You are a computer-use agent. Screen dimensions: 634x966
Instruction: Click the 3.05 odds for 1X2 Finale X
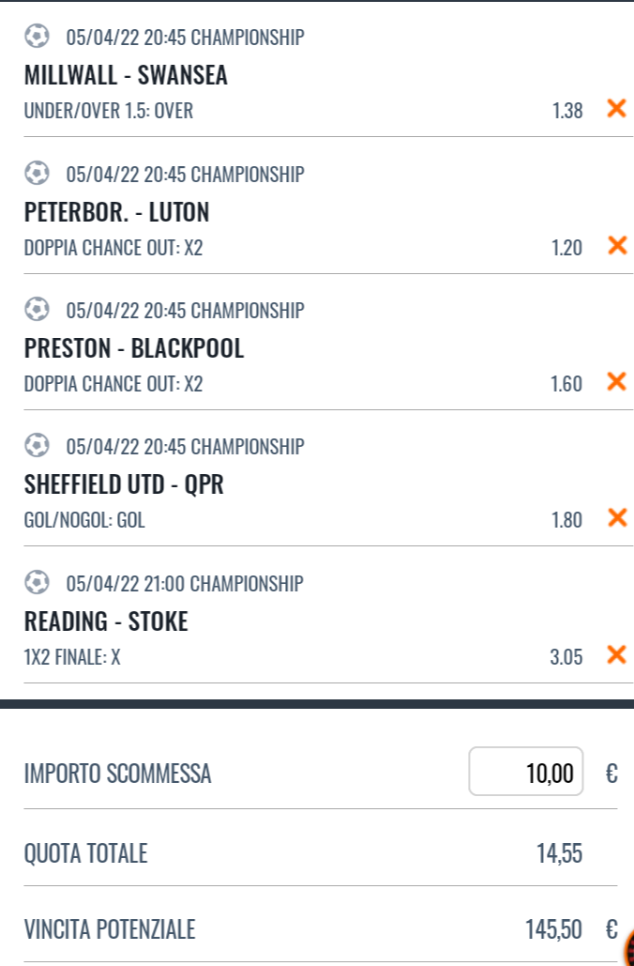click(566, 657)
